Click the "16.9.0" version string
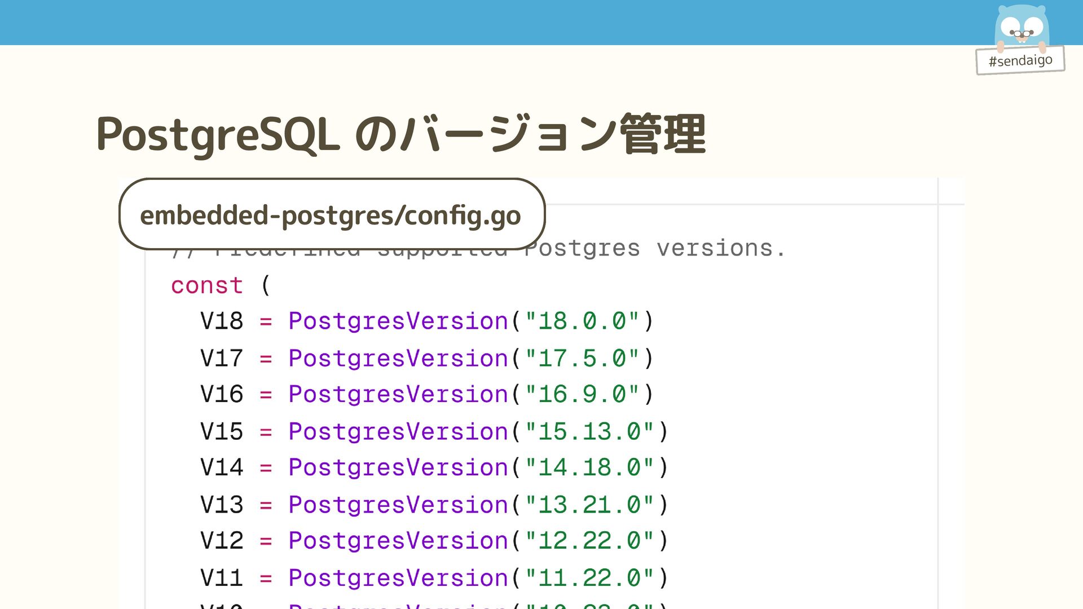1083x609 pixels. (582, 394)
